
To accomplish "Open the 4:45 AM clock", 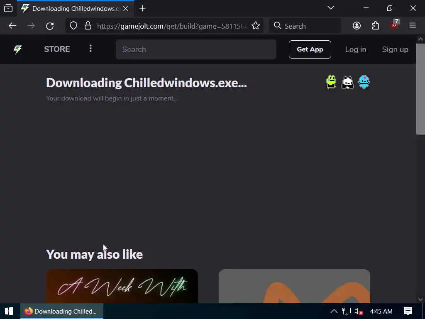I will (x=381, y=311).
